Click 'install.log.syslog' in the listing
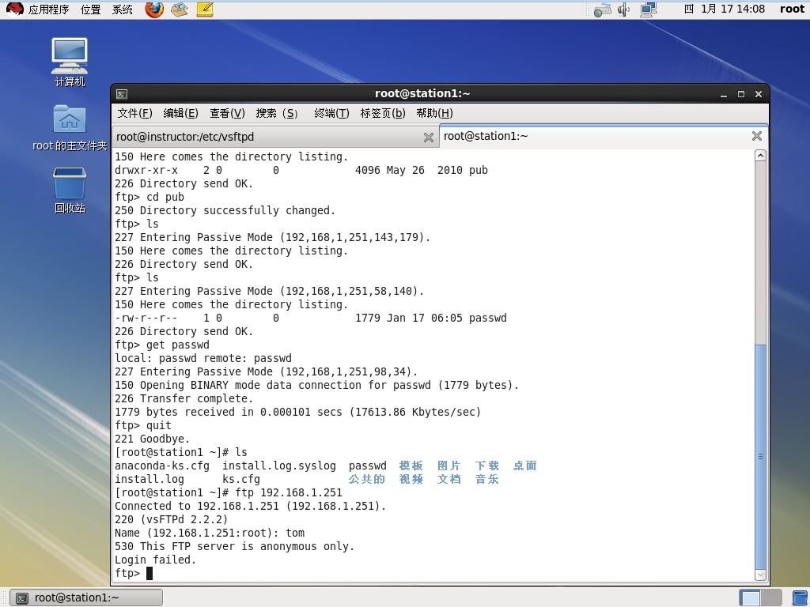The image size is (810, 607). 279,466
